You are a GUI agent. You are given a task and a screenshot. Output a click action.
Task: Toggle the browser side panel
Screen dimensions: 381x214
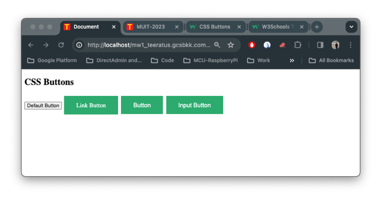[320, 45]
